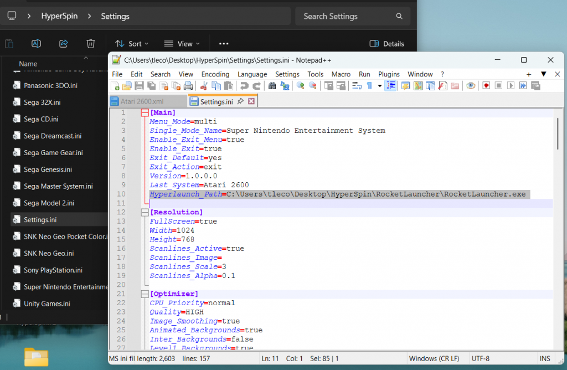This screenshot has width=567, height=370.
Task: Click the Search Settings field in Explorer
Action: (353, 16)
